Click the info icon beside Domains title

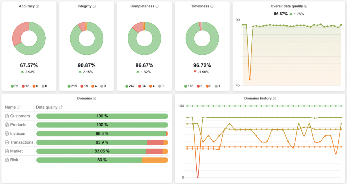click(95, 98)
